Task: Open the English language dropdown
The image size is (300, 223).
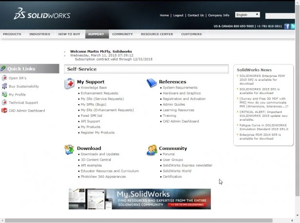Action: (247, 15)
